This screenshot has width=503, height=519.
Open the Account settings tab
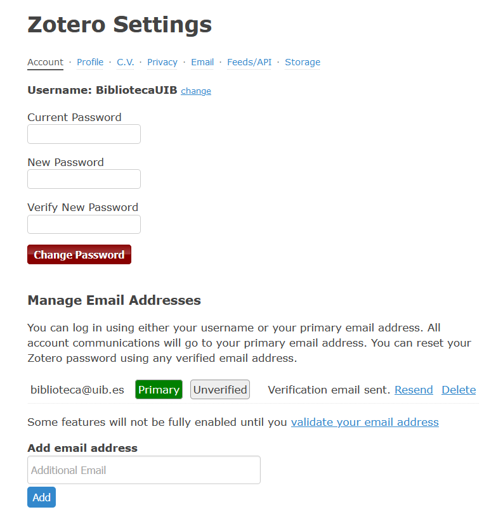tap(45, 62)
